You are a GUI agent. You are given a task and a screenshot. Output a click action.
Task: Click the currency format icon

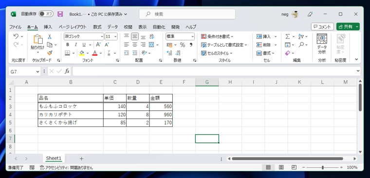[x=169, y=45]
